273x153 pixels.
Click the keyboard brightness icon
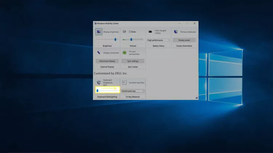point(99,83)
